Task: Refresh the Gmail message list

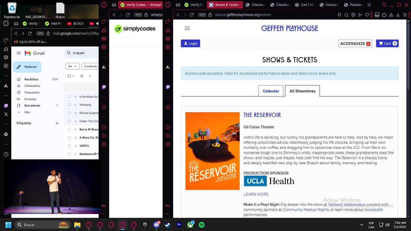Action: click(82, 76)
